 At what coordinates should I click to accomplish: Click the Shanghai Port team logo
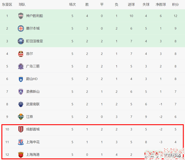(x=21, y=155)
